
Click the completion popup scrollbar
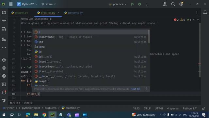(149, 36)
